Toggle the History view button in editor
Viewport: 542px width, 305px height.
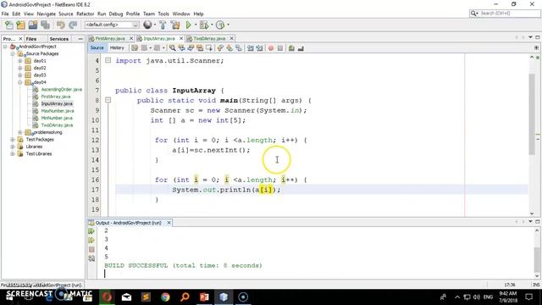[117, 47]
